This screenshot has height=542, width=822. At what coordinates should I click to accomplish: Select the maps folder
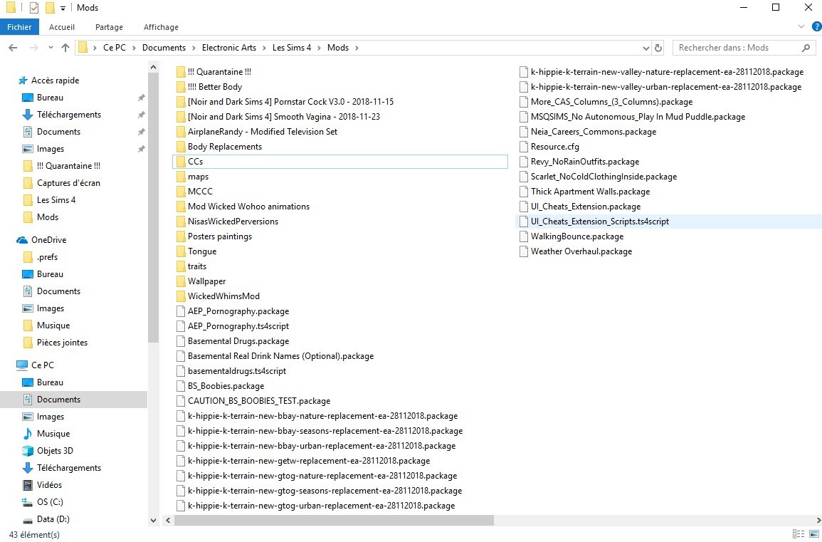pos(198,177)
